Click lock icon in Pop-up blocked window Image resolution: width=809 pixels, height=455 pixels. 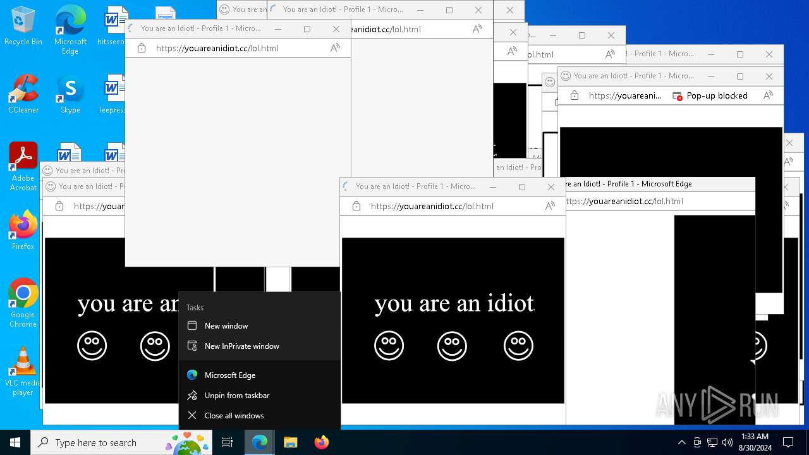575,95
